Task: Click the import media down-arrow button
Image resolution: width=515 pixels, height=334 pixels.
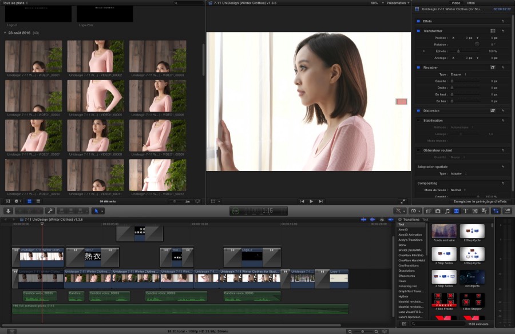Action: point(8,211)
